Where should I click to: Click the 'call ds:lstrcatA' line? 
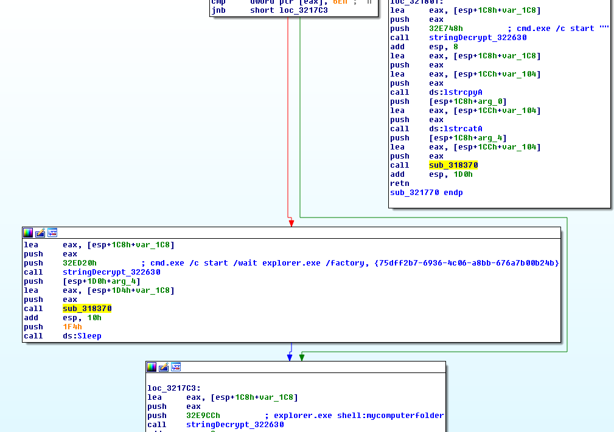pos(436,129)
